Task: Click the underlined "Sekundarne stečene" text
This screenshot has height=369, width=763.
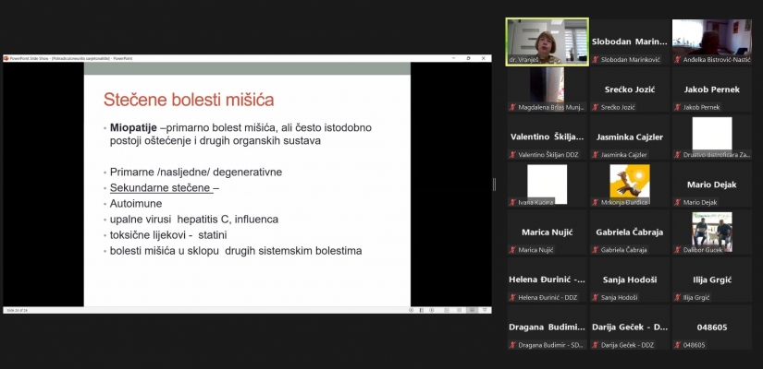Action: [161, 187]
